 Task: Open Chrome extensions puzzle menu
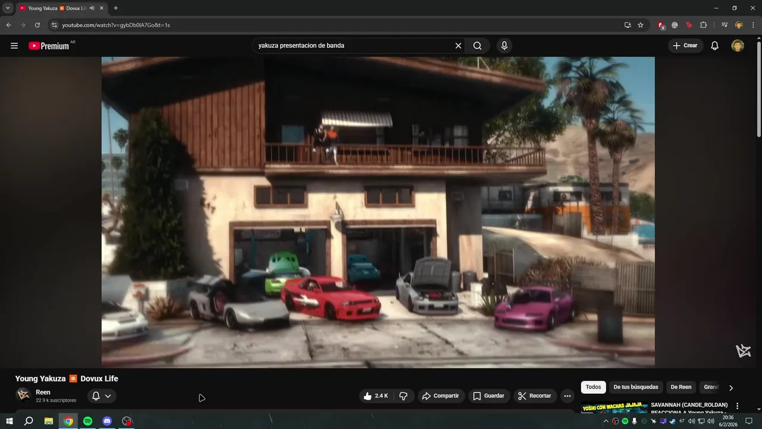pyautogui.click(x=703, y=25)
